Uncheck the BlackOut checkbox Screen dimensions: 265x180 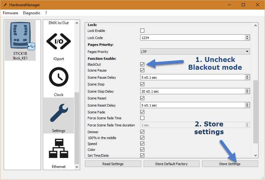tap(142, 64)
